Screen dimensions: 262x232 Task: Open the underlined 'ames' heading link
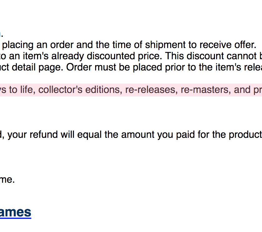[x=15, y=212]
